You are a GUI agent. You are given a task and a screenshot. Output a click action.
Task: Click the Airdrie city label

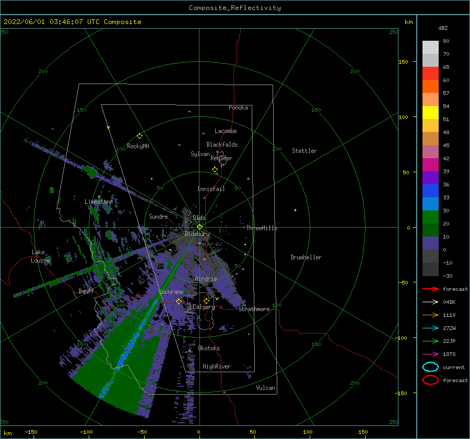point(206,279)
